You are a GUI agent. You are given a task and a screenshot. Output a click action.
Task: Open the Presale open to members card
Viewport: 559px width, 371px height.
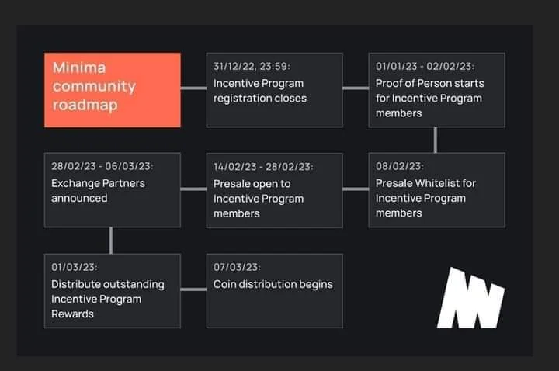pyautogui.click(x=275, y=191)
